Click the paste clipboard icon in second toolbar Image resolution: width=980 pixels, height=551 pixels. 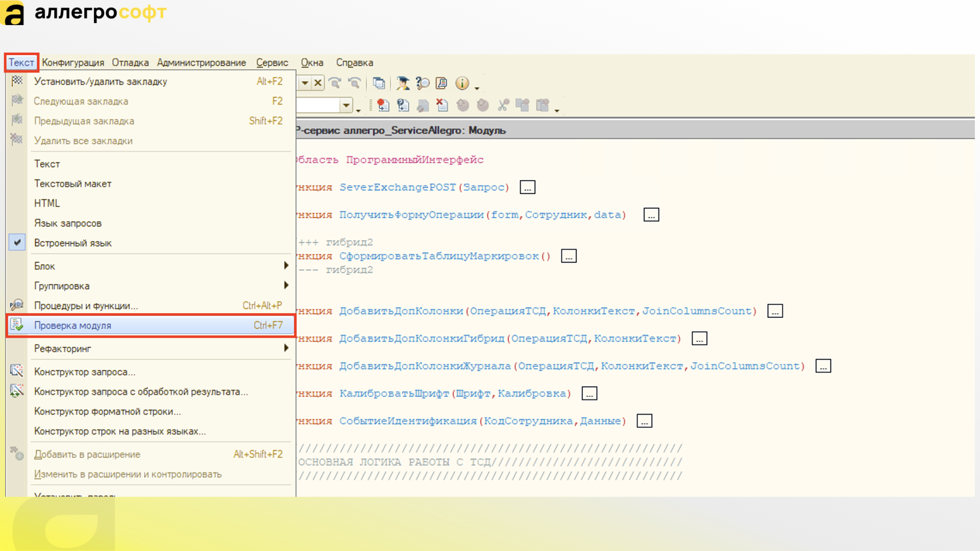(543, 105)
